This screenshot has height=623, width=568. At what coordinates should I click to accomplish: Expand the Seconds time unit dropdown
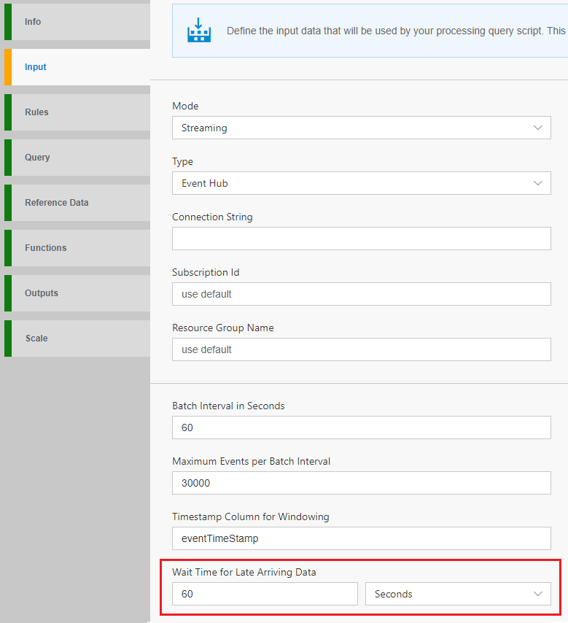click(x=457, y=594)
